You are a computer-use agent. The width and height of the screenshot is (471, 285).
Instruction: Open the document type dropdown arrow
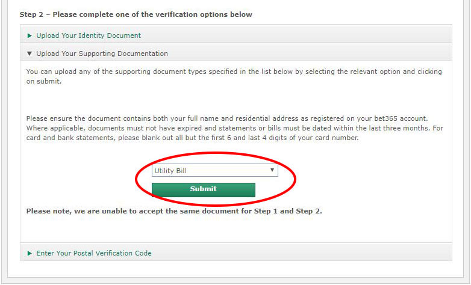[272, 170]
